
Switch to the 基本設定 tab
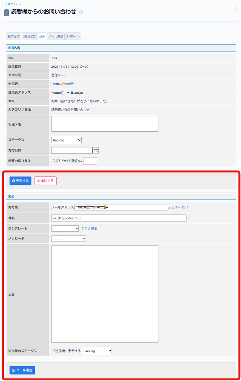[14, 36]
